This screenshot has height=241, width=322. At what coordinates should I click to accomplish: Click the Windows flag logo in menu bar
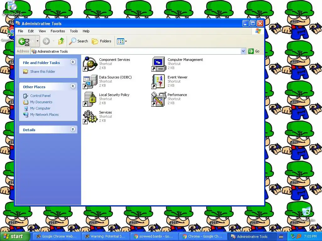point(258,31)
